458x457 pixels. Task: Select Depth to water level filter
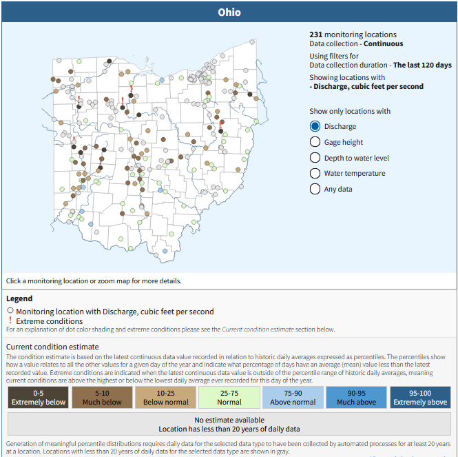coord(315,158)
